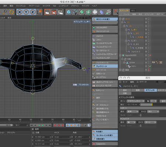Viewport: 166px width, 147px height.
Task: Toggle the Y axis lock
Action: (x=26, y=12)
